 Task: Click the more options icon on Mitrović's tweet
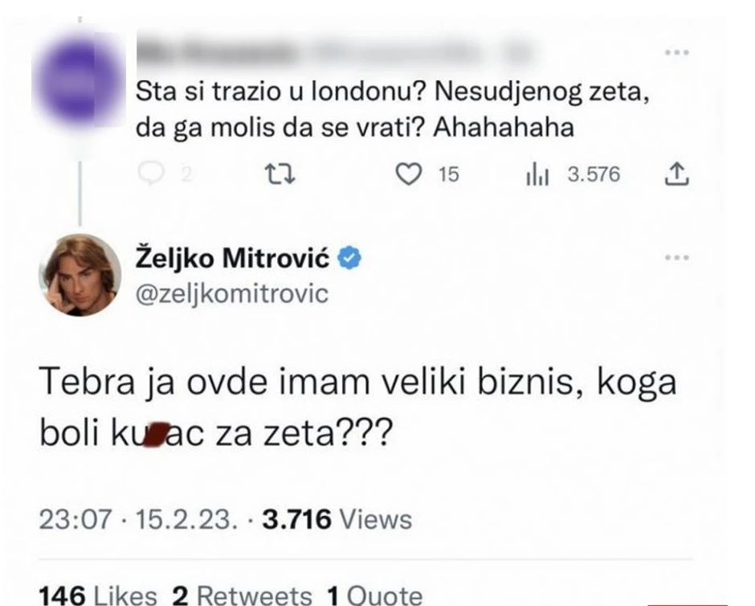click(x=679, y=257)
